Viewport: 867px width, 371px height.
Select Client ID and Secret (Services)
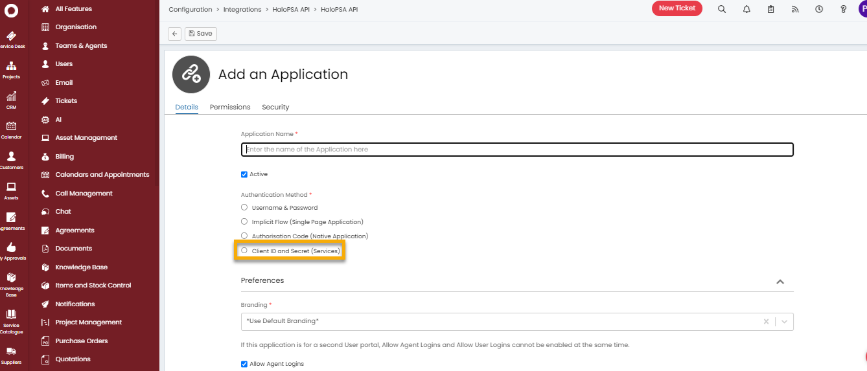(x=244, y=250)
